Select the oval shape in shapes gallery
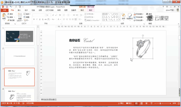The image size is (181, 107). (117, 14)
